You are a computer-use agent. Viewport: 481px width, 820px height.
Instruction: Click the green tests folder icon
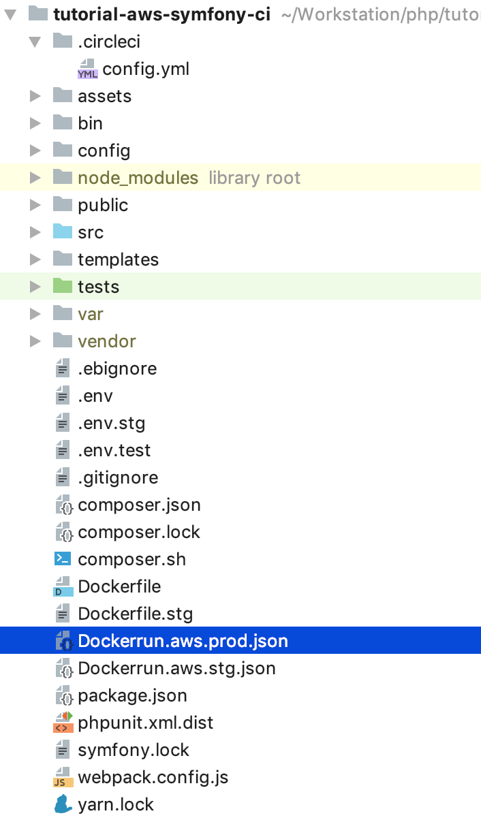click(x=63, y=287)
